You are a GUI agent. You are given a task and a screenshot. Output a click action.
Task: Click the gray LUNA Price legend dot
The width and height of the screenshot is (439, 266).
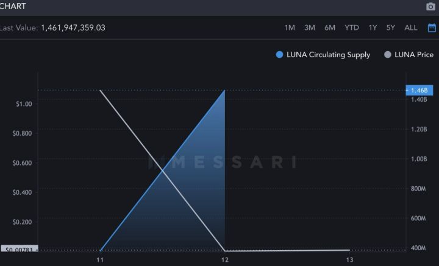point(388,55)
